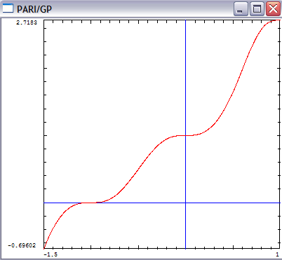The image size is (282, 260).
Task: Click the top end of the vertical blue axis
Action: (185, 21)
